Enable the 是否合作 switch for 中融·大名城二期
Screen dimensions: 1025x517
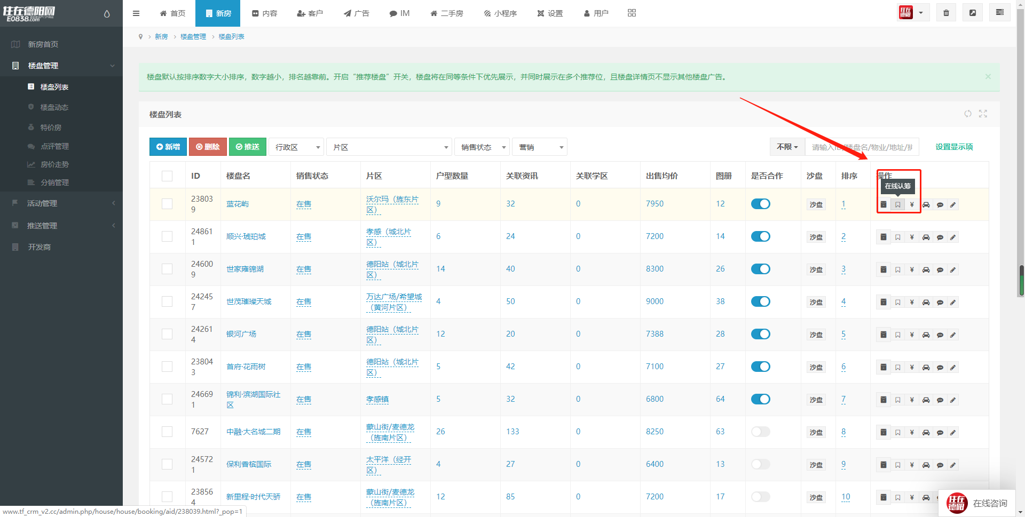tap(760, 432)
